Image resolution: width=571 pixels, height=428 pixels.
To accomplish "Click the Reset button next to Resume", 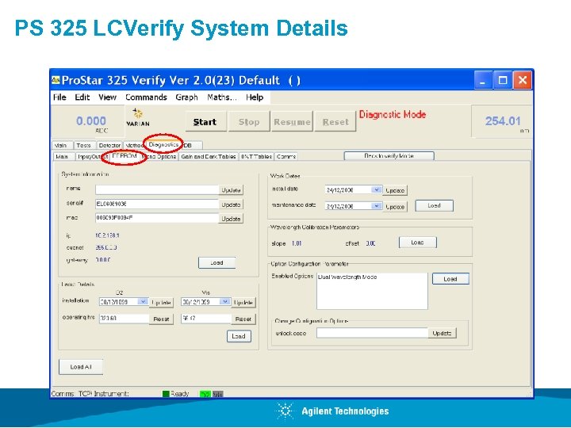I will 335,122.
